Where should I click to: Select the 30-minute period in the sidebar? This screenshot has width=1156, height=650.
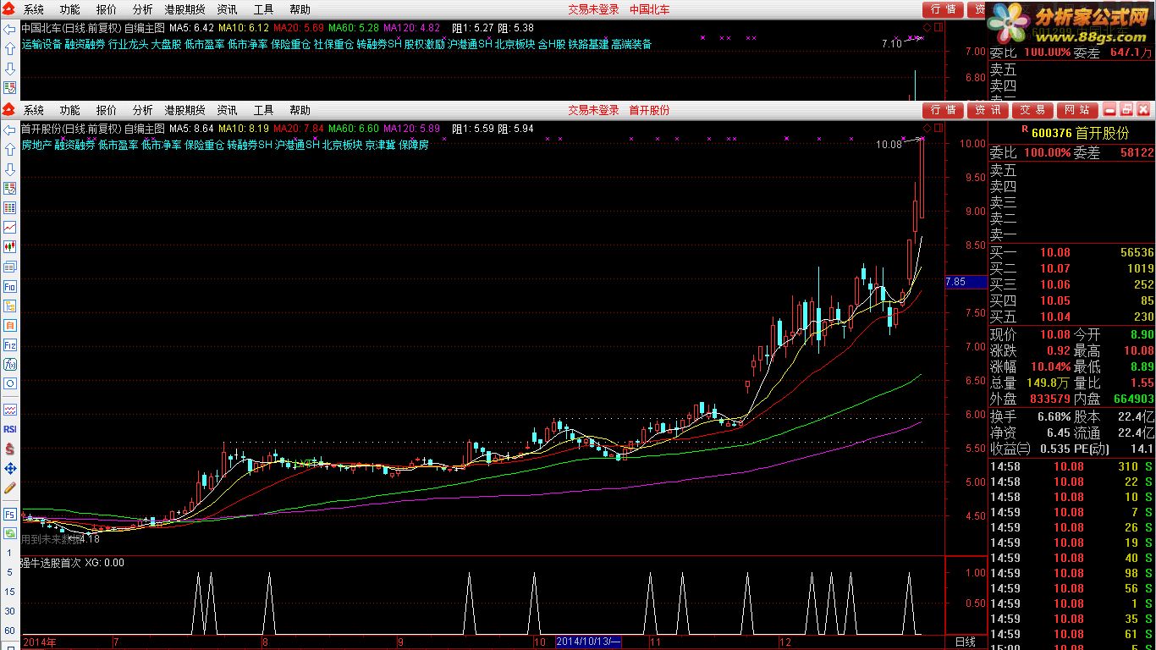click(x=9, y=611)
